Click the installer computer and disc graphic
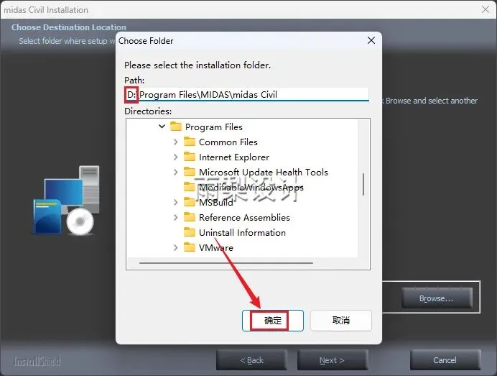Image resolution: width=497 pixels, height=376 pixels. [66, 201]
